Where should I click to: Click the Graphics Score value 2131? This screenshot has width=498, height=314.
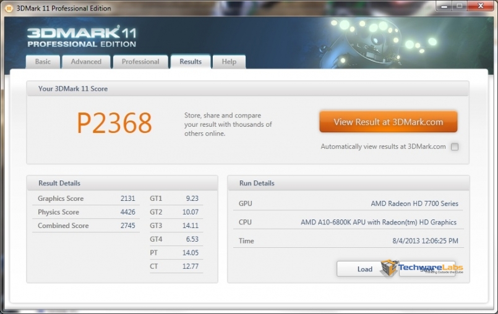[127, 198]
